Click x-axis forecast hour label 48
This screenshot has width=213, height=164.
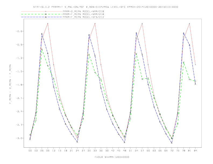125,151
